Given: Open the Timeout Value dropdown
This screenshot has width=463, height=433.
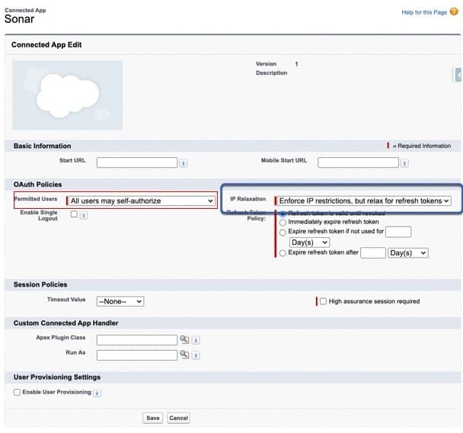Looking at the screenshot, I should (120, 301).
